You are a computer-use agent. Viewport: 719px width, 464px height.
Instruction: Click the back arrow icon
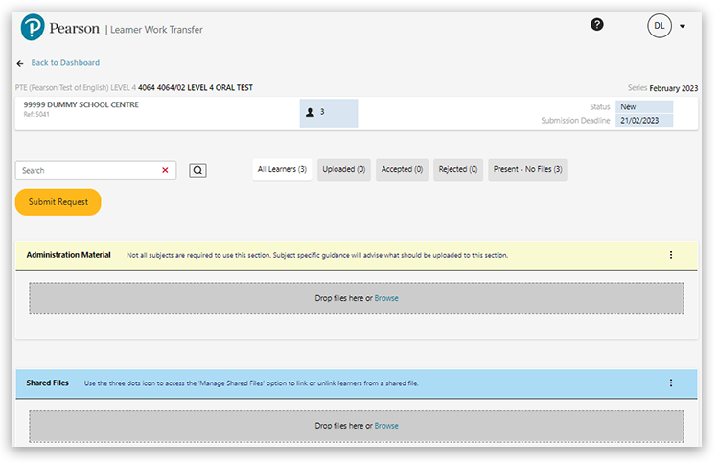point(20,63)
